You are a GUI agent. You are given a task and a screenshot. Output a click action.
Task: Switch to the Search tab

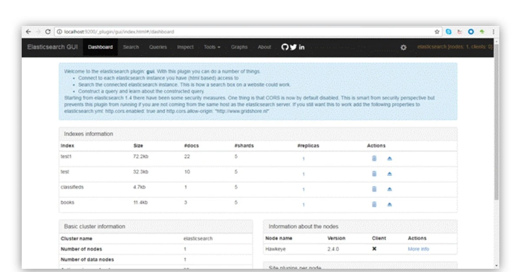click(131, 47)
